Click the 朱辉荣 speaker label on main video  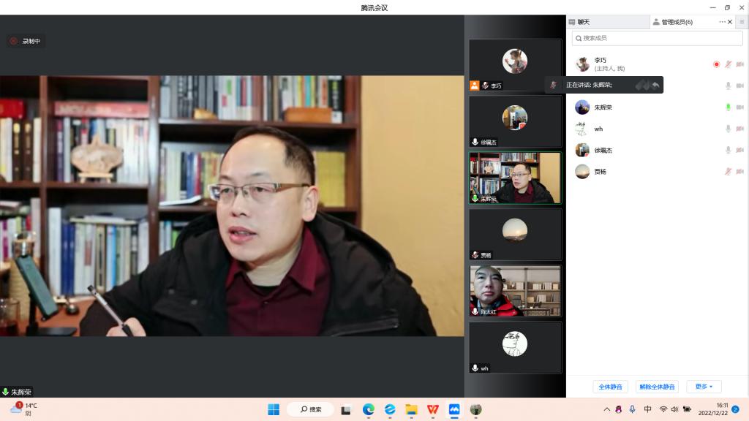coord(18,392)
